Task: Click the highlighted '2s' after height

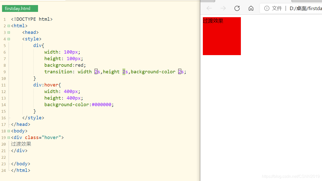Action: point(125,72)
